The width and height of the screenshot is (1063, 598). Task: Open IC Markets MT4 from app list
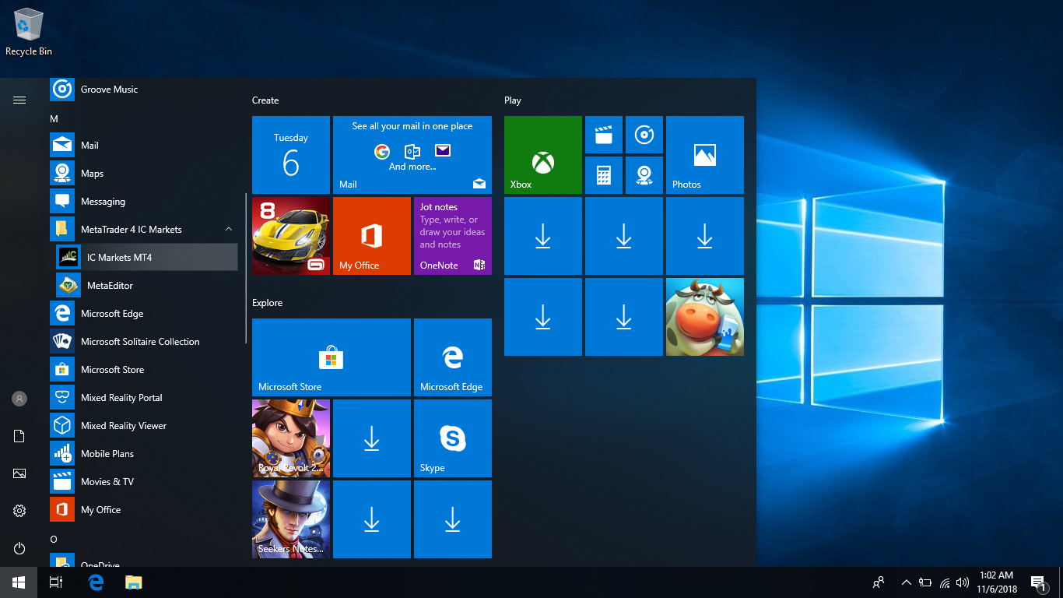click(144, 258)
